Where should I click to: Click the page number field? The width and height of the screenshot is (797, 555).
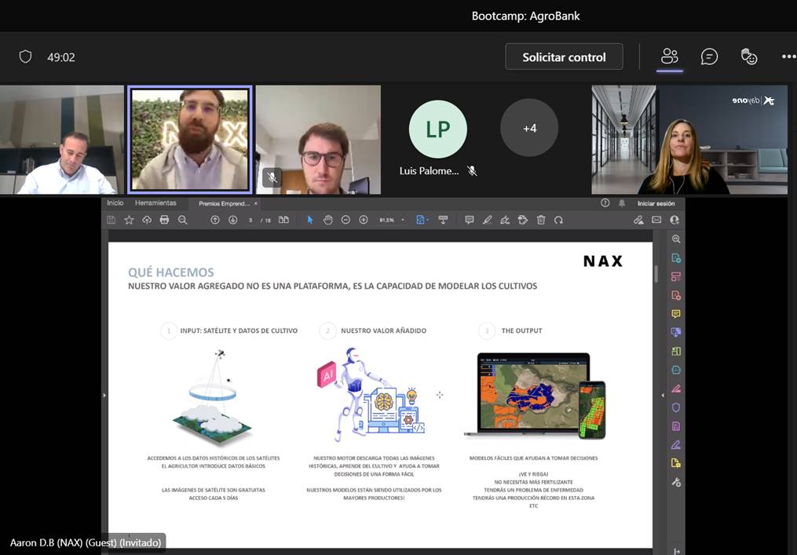click(250, 220)
